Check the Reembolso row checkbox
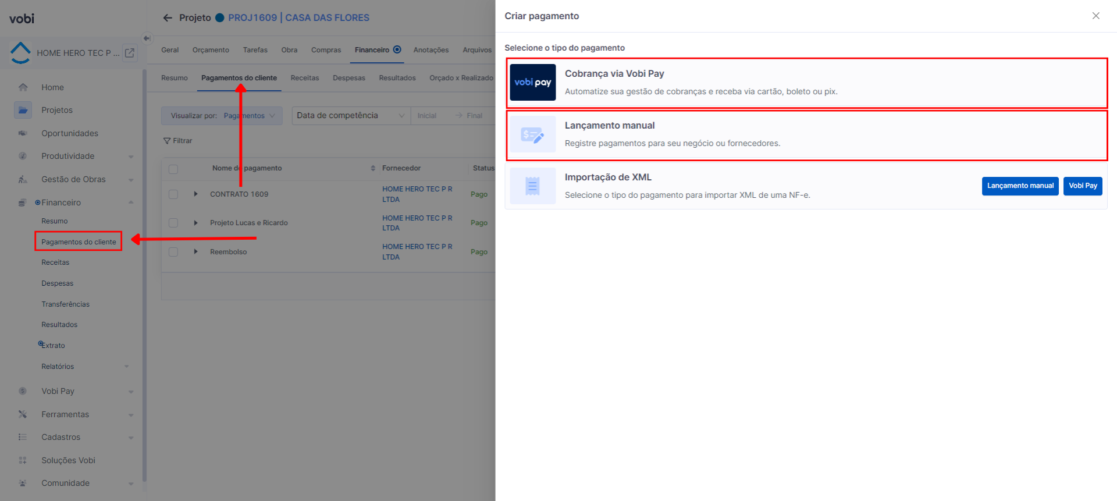This screenshot has width=1117, height=501. pyautogui.click(x=173, y=252)
